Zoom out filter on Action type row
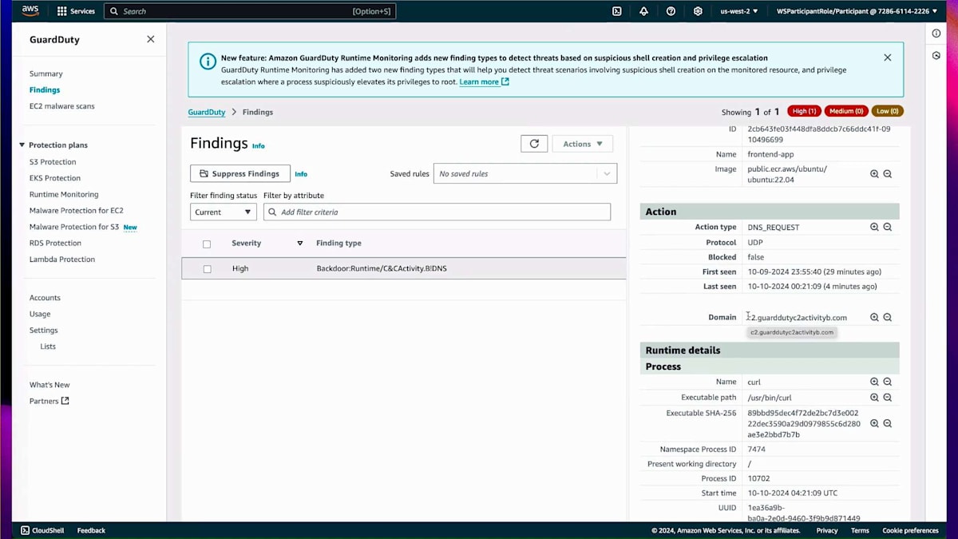 [887, 227]
